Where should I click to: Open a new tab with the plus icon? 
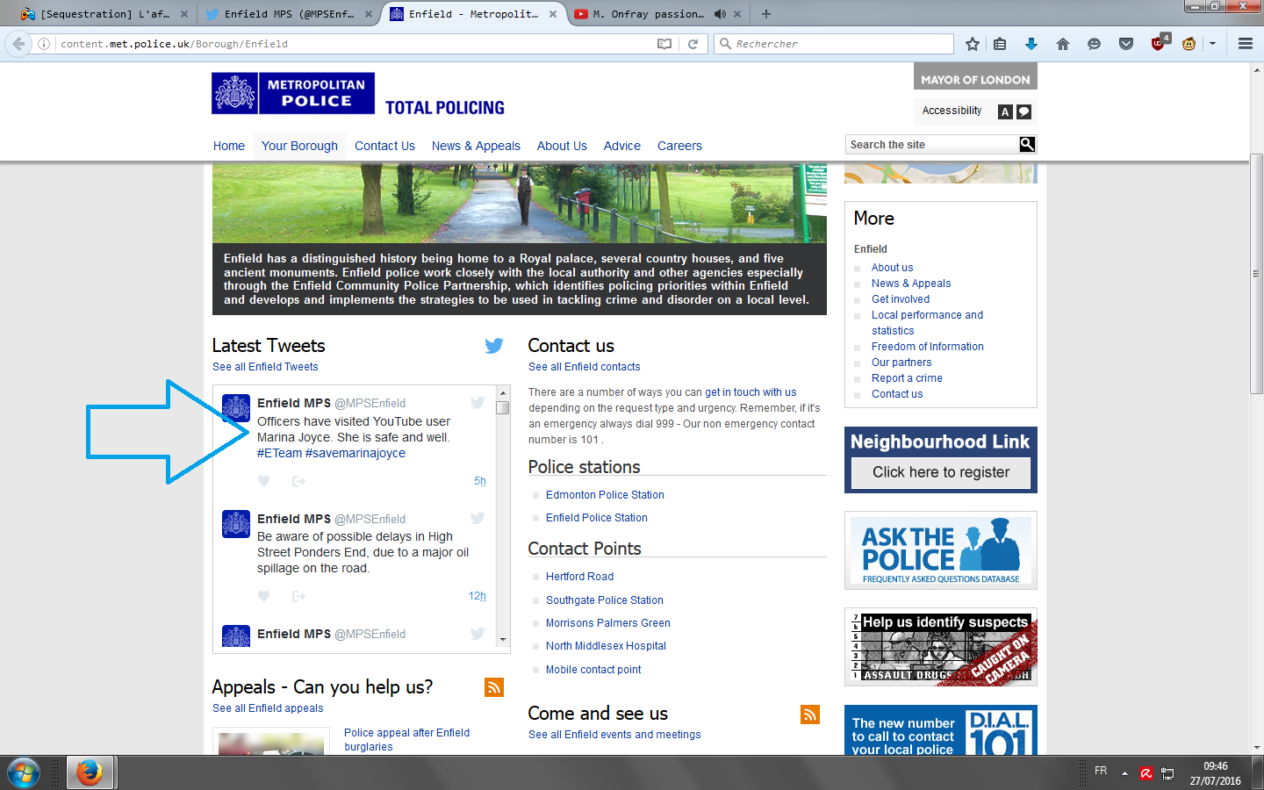[766, 14]
